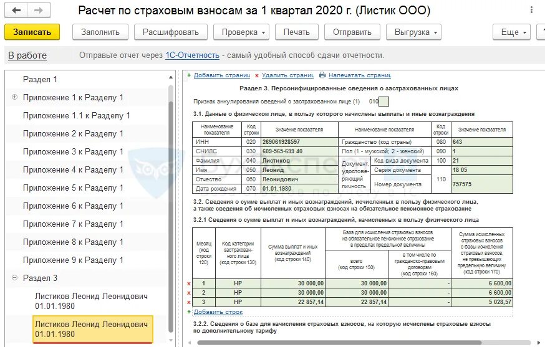Screen dimensions: 545x347
Task: Click the green plus icon by Добавить строку
Action: (189, 312)
